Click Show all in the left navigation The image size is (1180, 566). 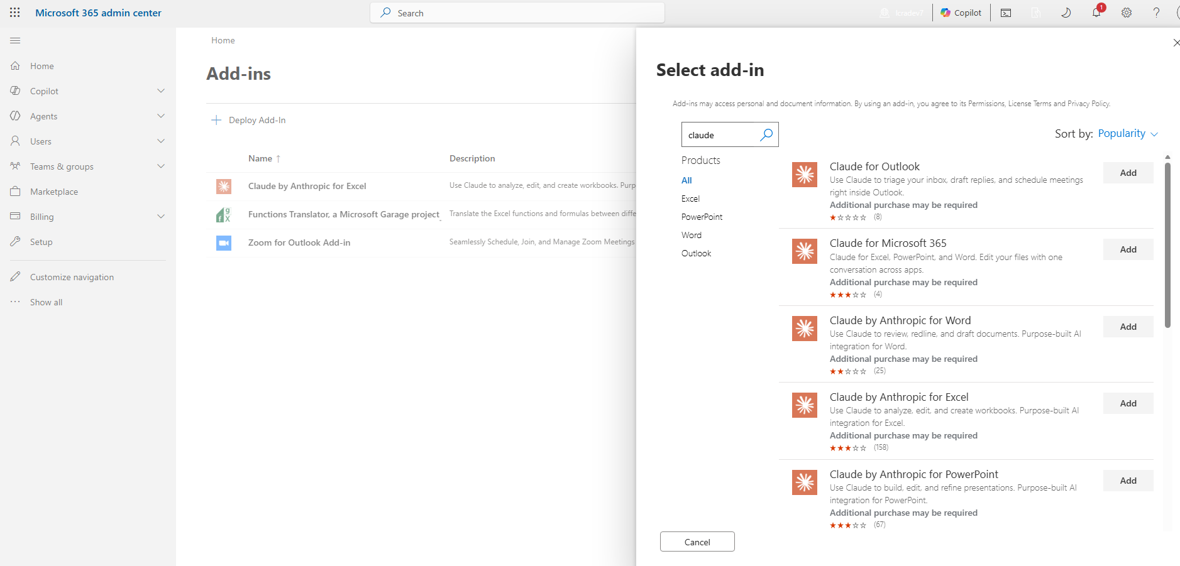pyautogui.click(x=47, y=302)
